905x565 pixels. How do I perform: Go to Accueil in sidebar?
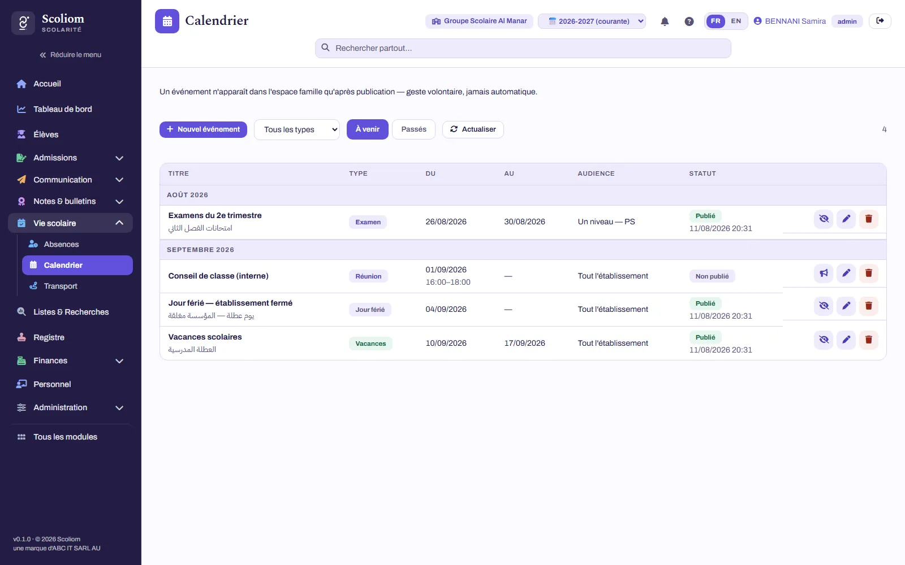[x=71, y=84]
